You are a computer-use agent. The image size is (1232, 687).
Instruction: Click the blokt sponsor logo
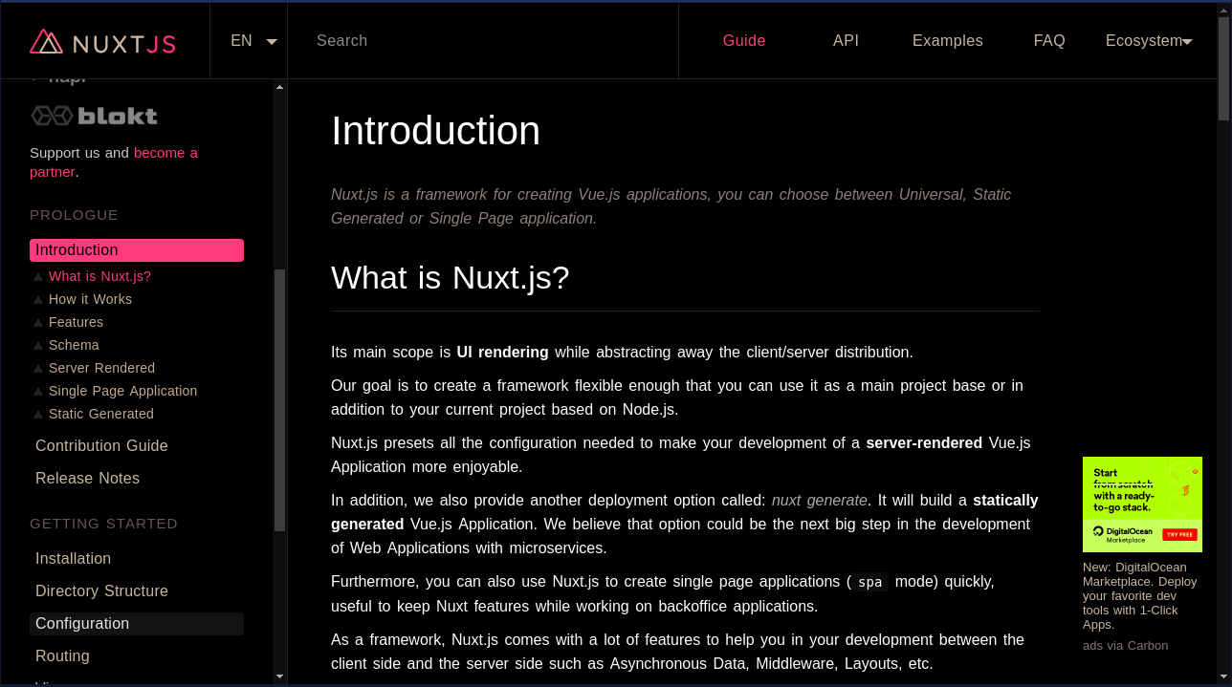(x=94, y=116)
